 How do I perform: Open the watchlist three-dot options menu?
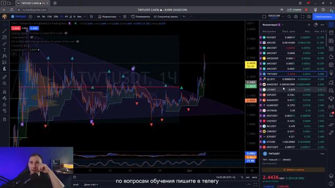point(322,25)
